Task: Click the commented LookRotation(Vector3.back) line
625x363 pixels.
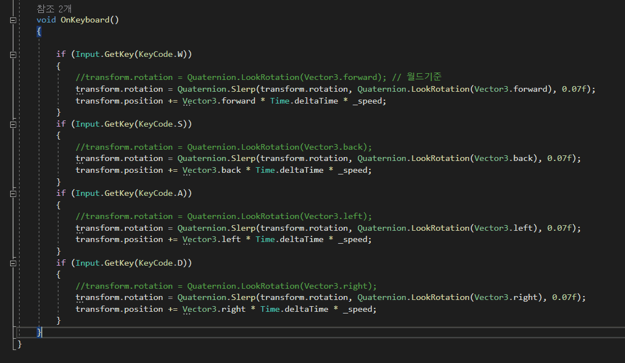Action: tap(223, 147)
